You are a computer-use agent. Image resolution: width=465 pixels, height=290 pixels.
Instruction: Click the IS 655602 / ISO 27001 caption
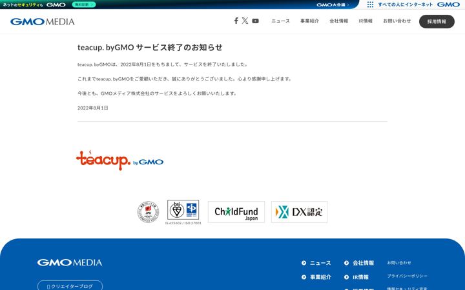coord(183,223)
